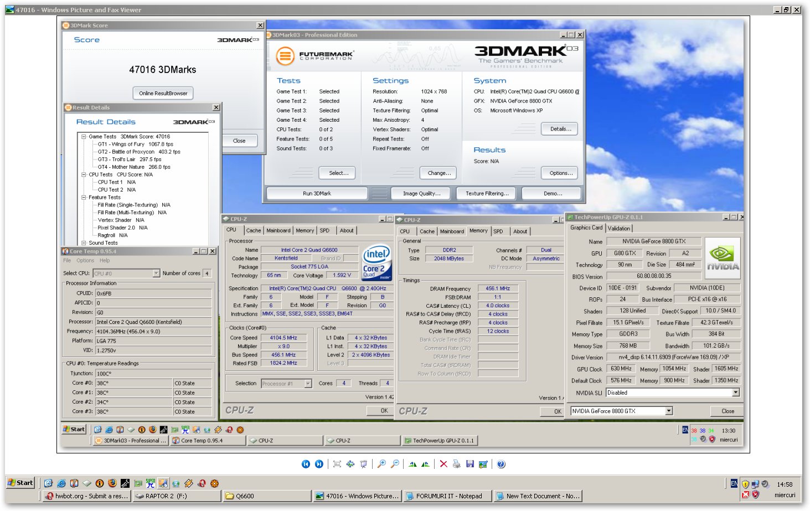Collapse the Sound Tests tree node in Result Details
810x511 pixels.
point(84,242)
